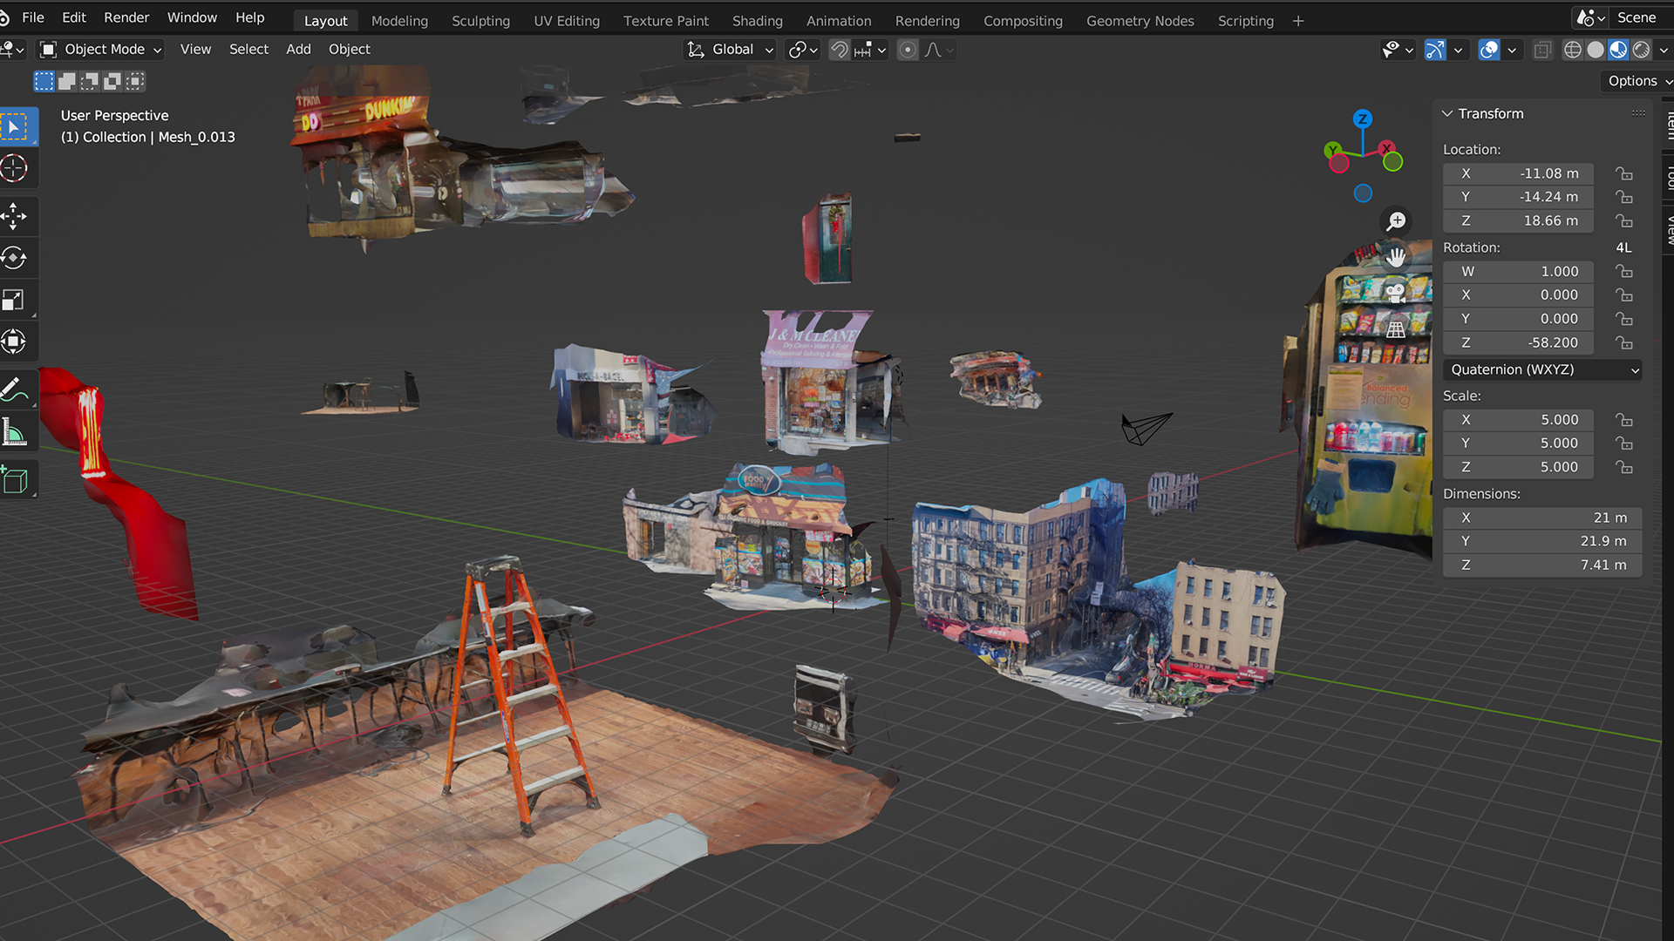The width and height of the screenshot is (1674, 941).
Task: Open the editor type selector
Action: [x=12, y=50]
